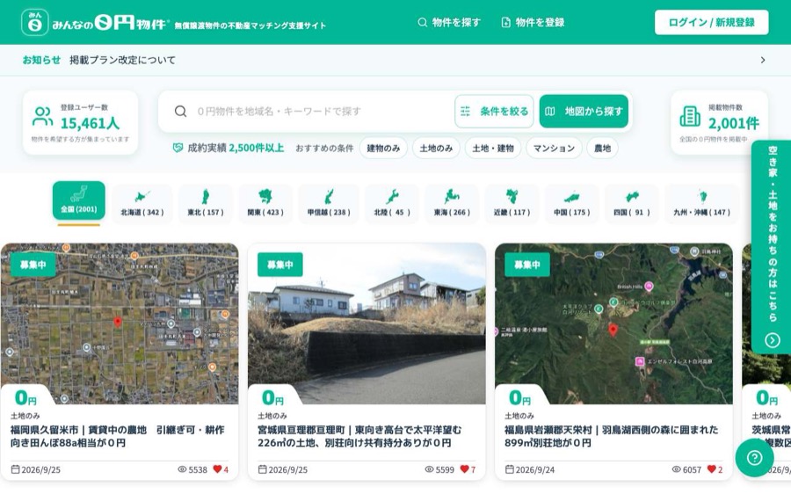The width and height of the screenshot is (791, 494).
Task: Open the round help question-mark button
Action: 755,458
